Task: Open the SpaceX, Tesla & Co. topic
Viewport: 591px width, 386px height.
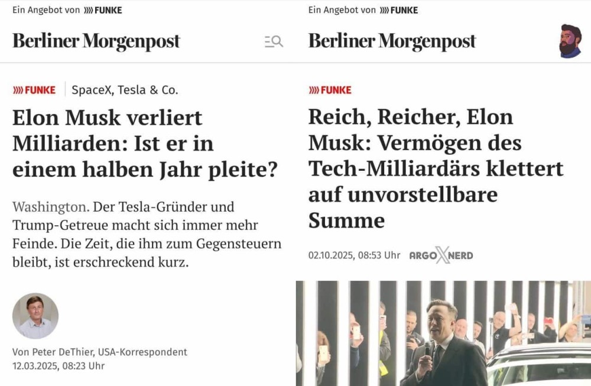Action: coord(125,90)
